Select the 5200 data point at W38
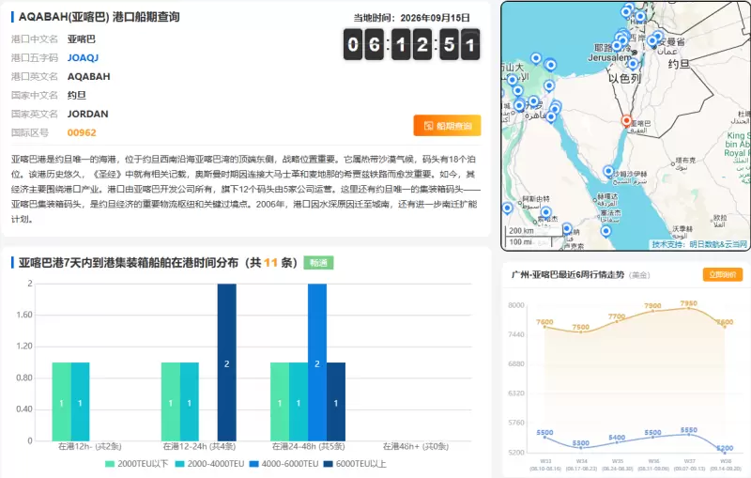Viewport: 751px width, 478px height. 725,451
